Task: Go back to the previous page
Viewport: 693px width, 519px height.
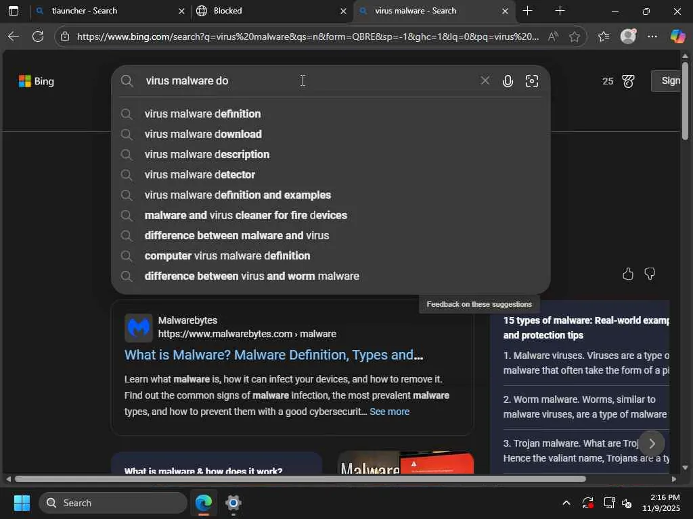Action: coord(14,36)
